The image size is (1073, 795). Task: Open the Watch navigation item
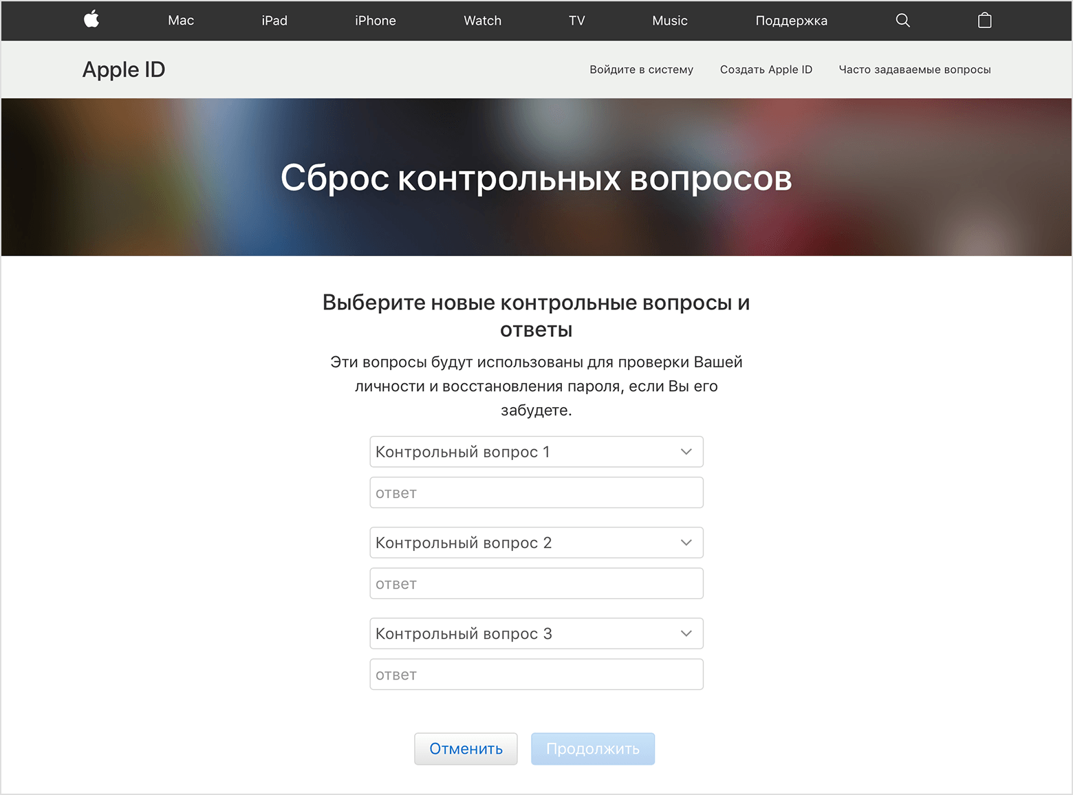point(482,21)
